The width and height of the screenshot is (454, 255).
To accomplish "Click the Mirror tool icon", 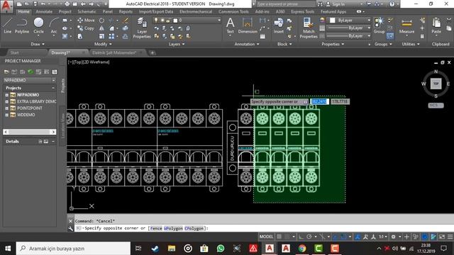I will coord(101,28).
